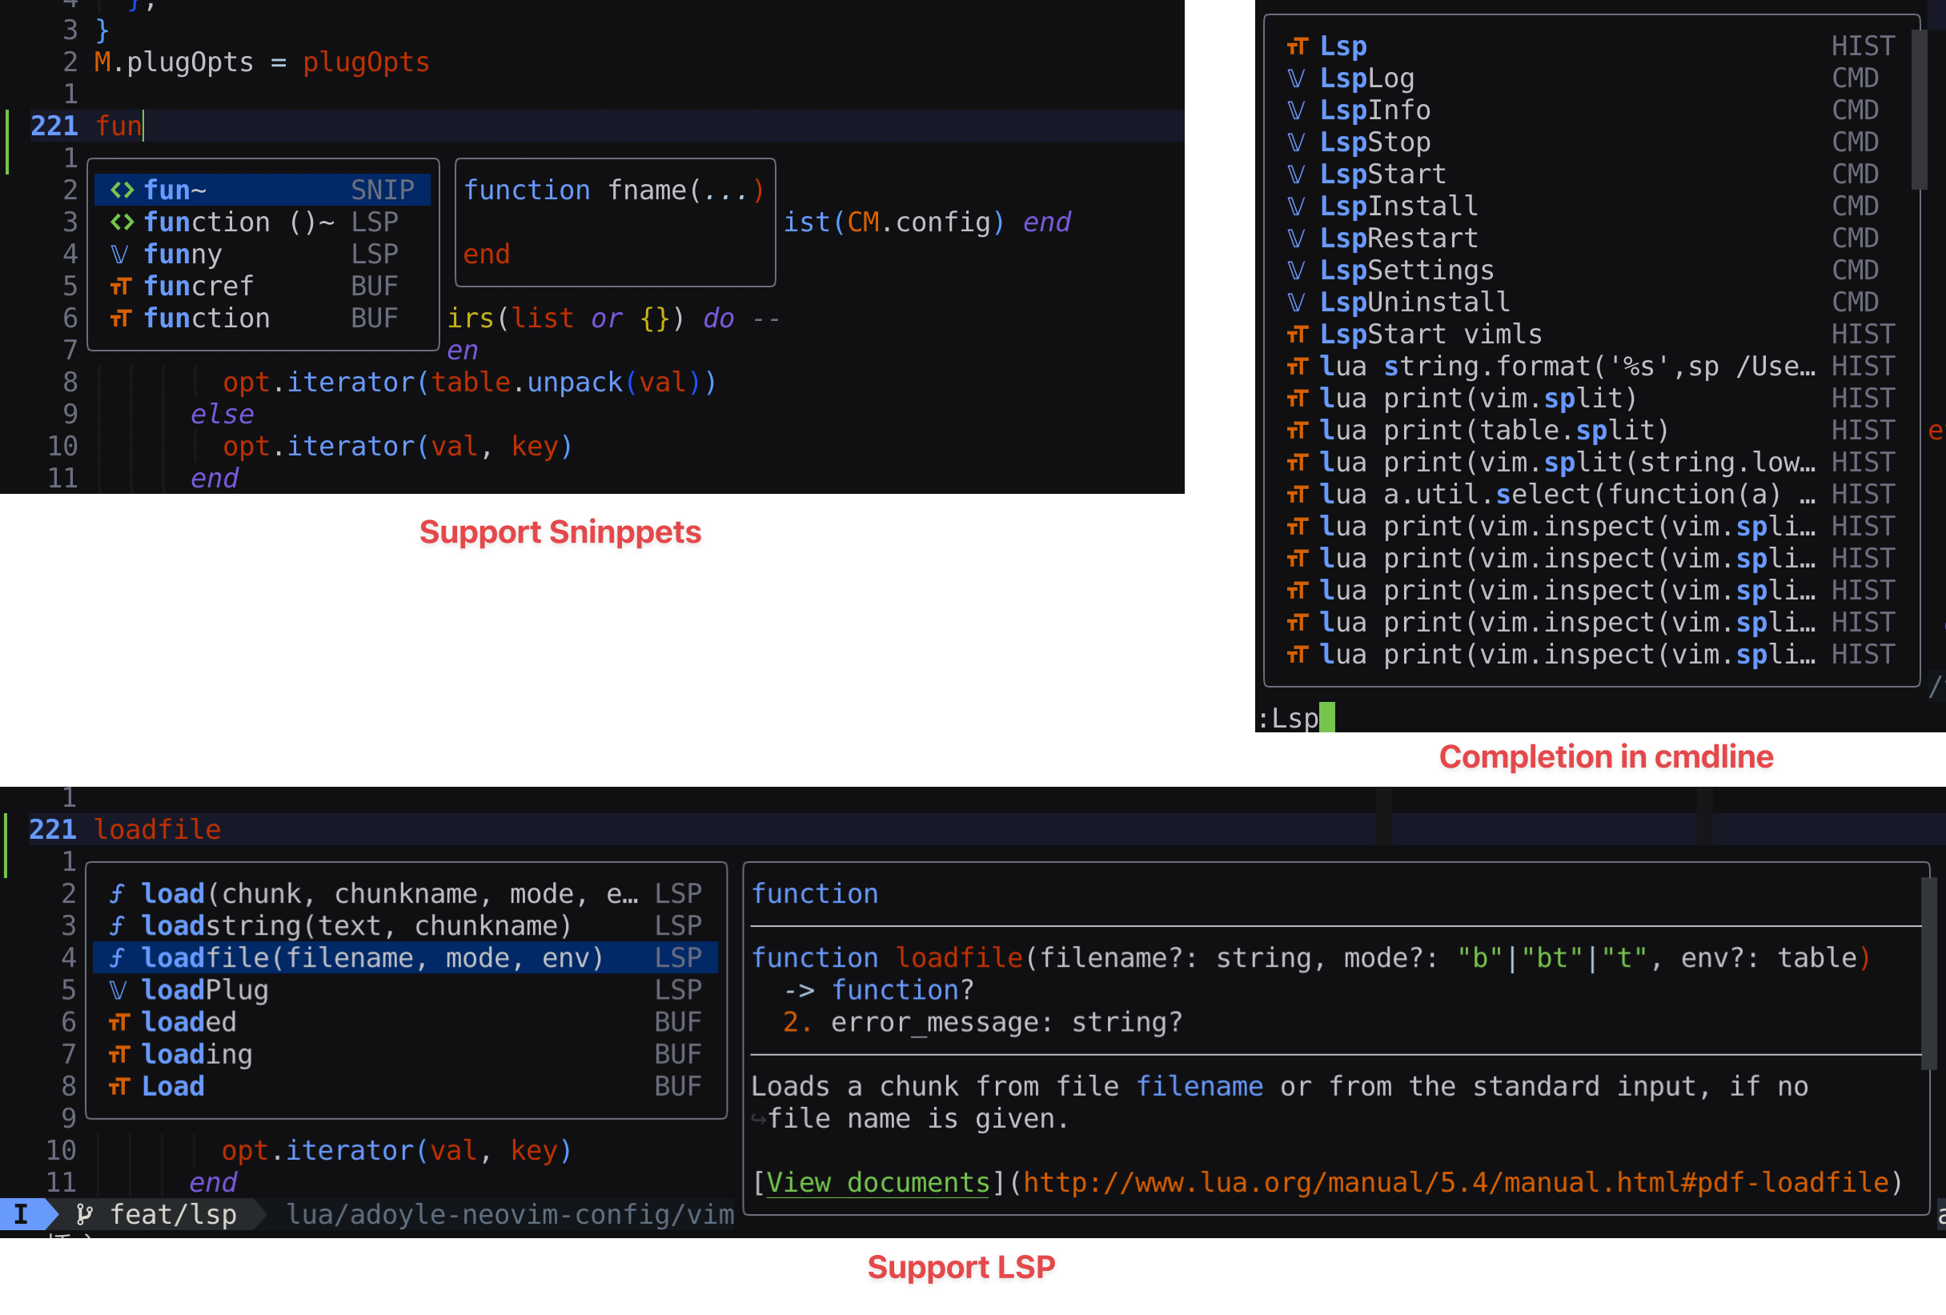Pick the function BUF completion entry
The height and width of the screenshot is (1315, 1946).
[x=207, y=319]
